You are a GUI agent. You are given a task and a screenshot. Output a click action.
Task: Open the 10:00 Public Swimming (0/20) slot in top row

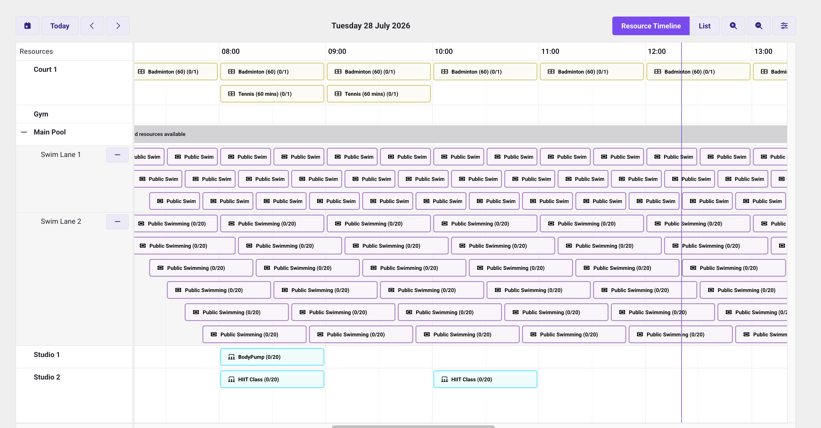pos(485,224)
